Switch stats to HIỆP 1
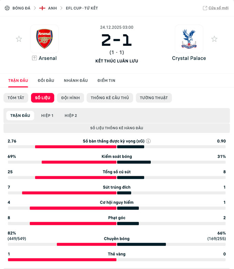Screen dimensions: 234x269 [x=47, y=116]
